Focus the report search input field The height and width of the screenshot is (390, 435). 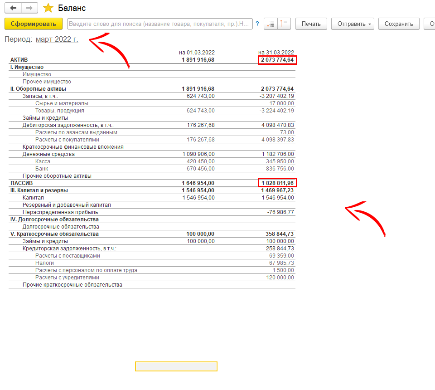(x=159, y=24)
